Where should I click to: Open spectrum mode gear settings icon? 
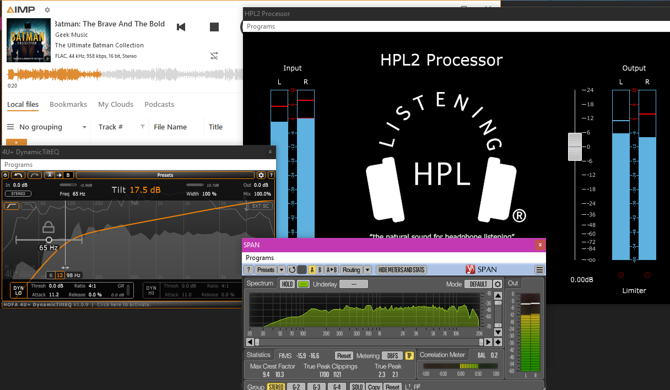[498, 284]
